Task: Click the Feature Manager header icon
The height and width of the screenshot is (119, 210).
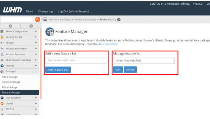Action: 50,32
